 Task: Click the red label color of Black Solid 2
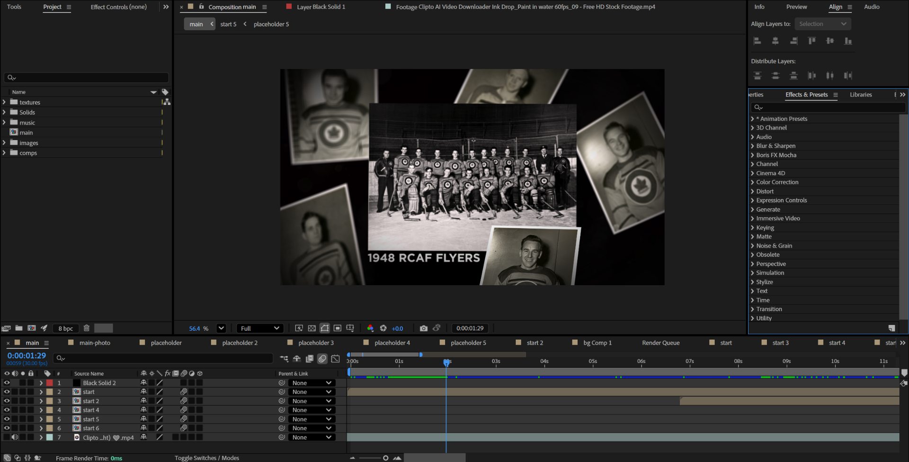[x=49, y=382]
